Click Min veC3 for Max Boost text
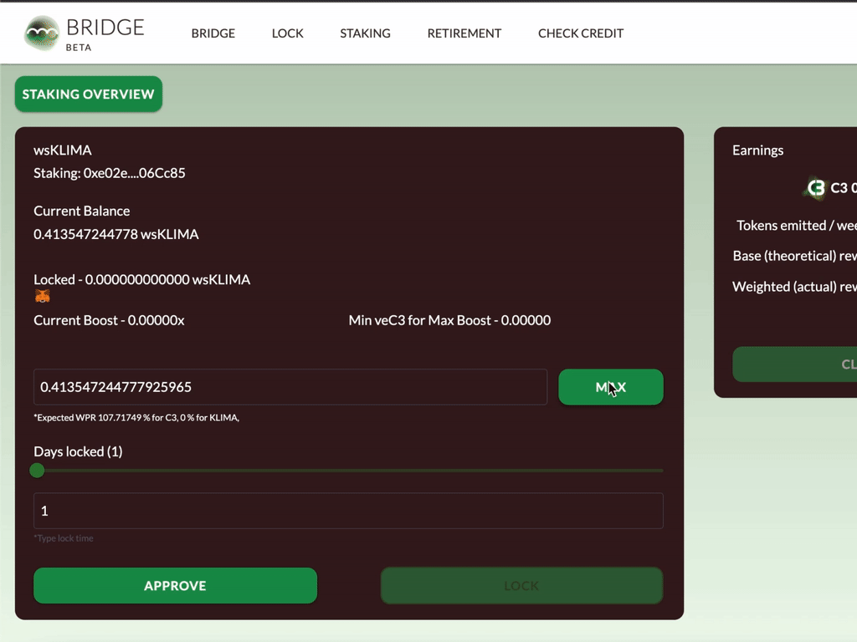The image size is (857, 642). (449, 320)
